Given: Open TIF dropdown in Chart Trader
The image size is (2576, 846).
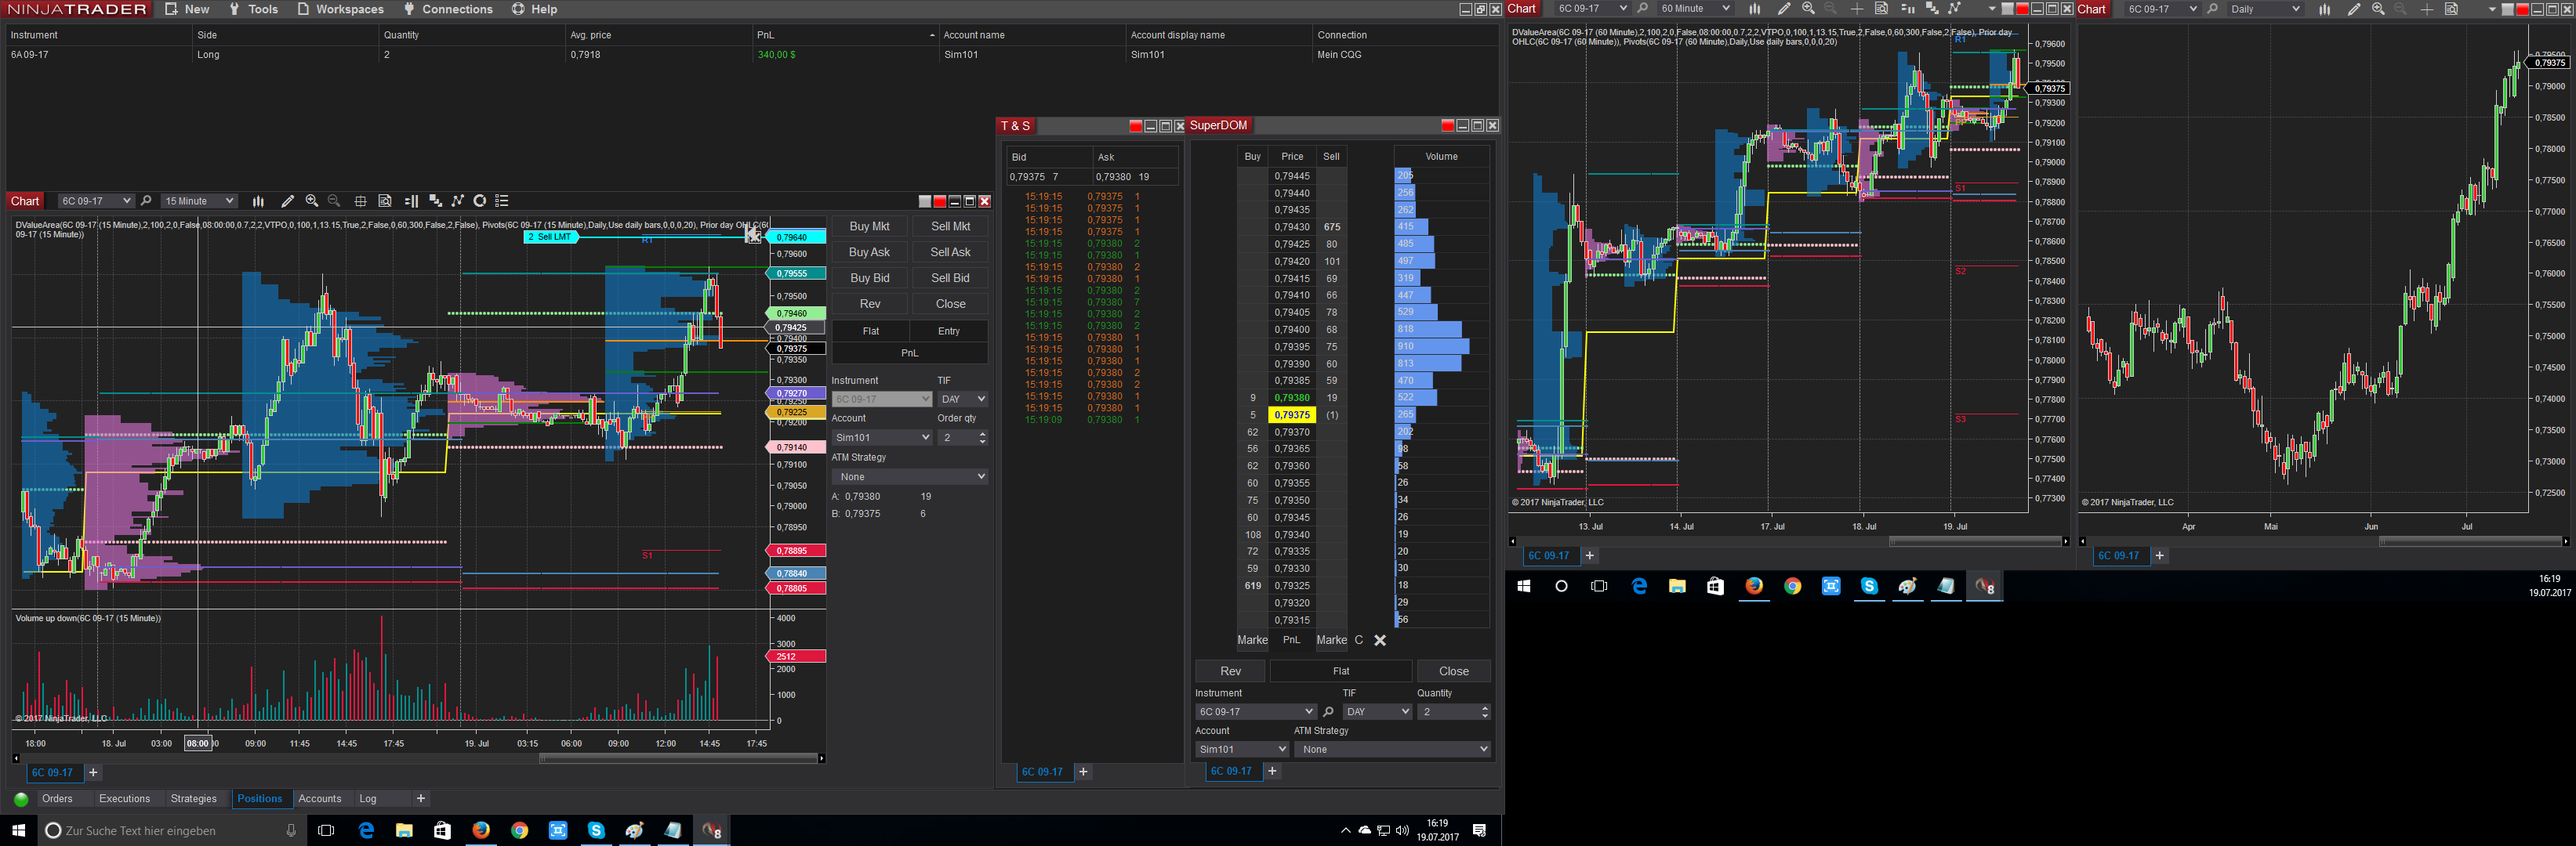Looking at the screenshot, I should [x=962, y=399].
